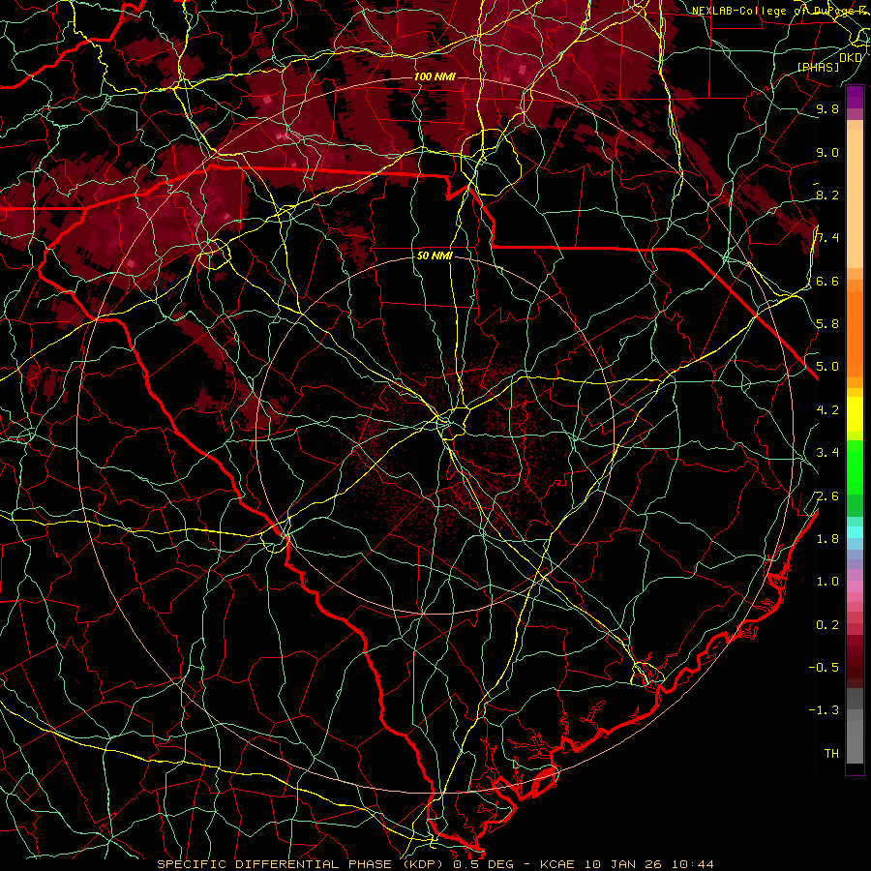This screenshot has height=871, width=871.
Task: Click the 6.6 legend value
Action: (827, 281)
